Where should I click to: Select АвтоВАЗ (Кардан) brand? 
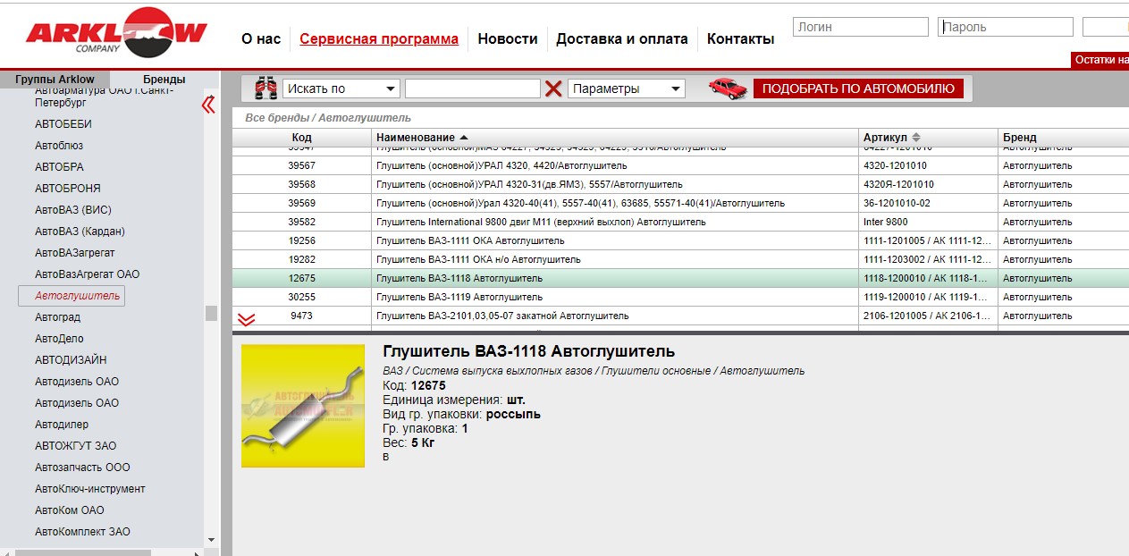pyautogui.click(x=80, y=232)
